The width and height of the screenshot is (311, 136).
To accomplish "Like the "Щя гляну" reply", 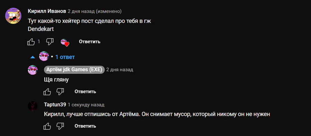I will coord(47,92).
